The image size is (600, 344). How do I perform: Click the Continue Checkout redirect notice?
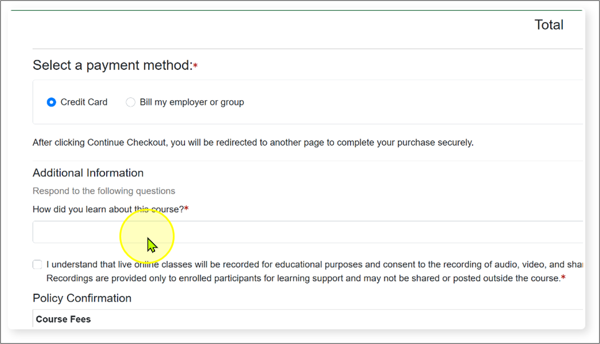point(253,142)
